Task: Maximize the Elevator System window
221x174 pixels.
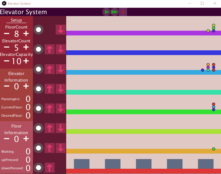Action: [202, 3]
